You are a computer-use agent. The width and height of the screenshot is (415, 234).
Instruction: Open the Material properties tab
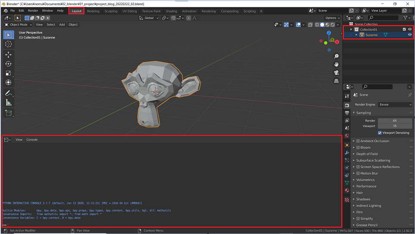point(347,190)
